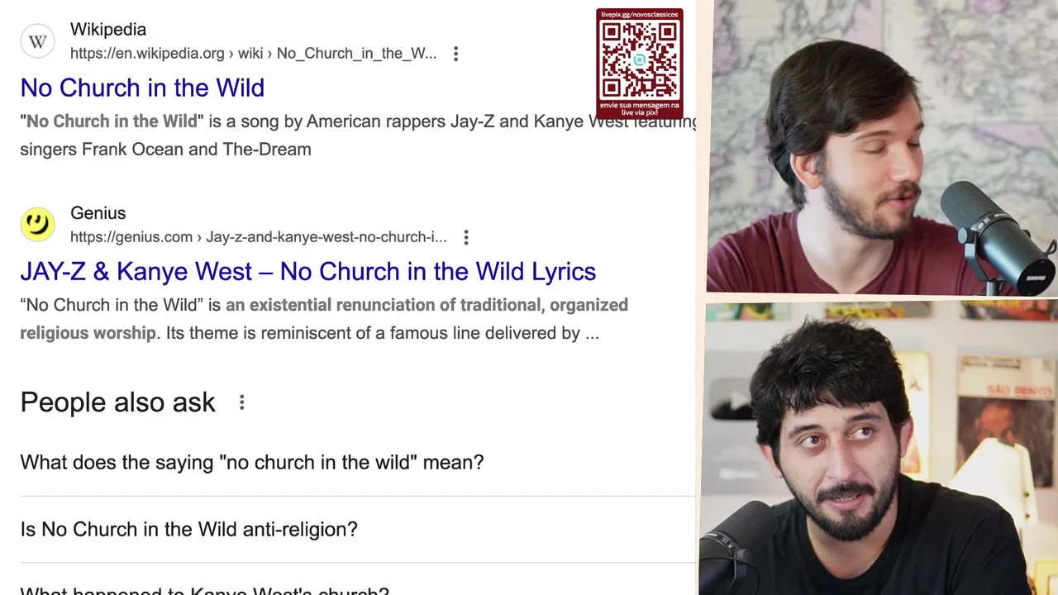Image resolution: width=1058 pixels, height=595 pixels.
Task: Click the genius.com breadcrumb URL
Action: (x=258, y=237)
